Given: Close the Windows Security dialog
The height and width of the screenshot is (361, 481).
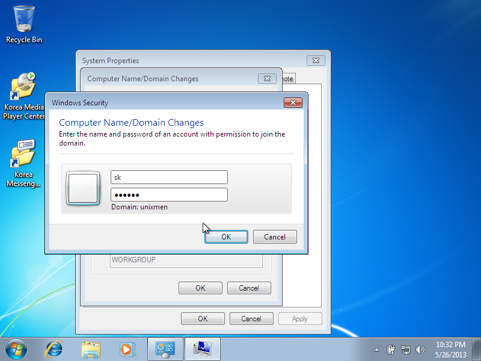Looking at the screenshot, I should 293,102.
